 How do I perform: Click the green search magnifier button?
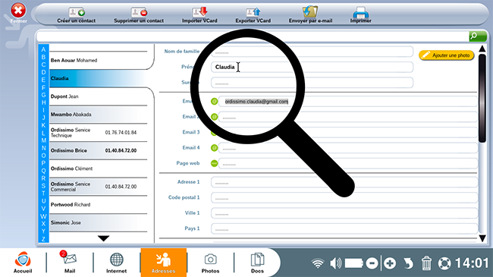pos(478,36)
